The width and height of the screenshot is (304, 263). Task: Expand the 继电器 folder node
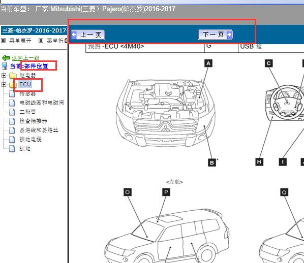pos(4,75)
